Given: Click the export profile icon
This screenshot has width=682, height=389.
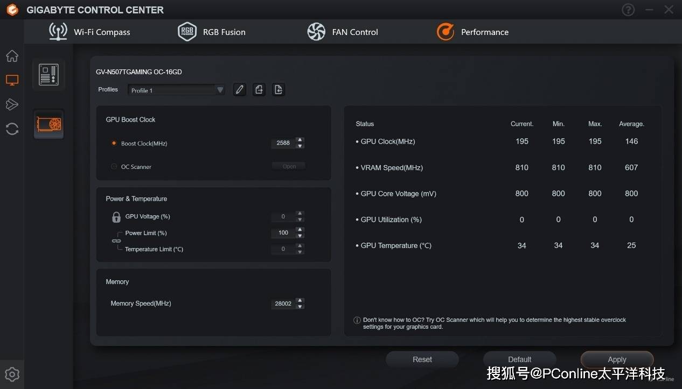Looking at the screenshot, I should (259, 90).
